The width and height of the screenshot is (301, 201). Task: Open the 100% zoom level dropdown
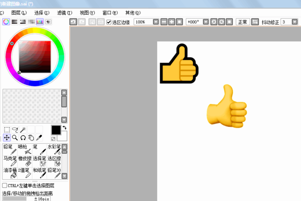point(156,22)
